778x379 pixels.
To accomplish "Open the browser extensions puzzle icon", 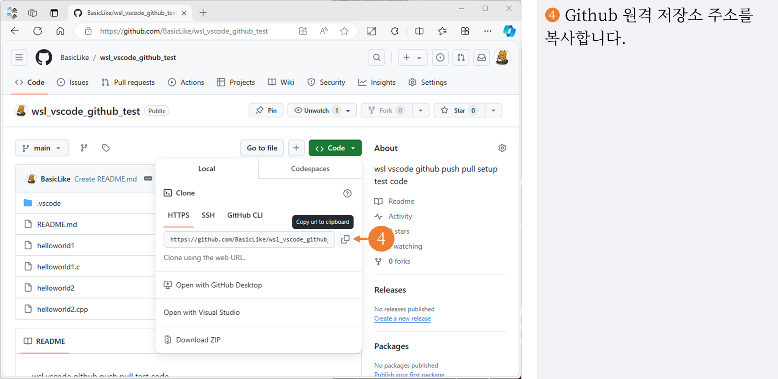I will 395,31.
